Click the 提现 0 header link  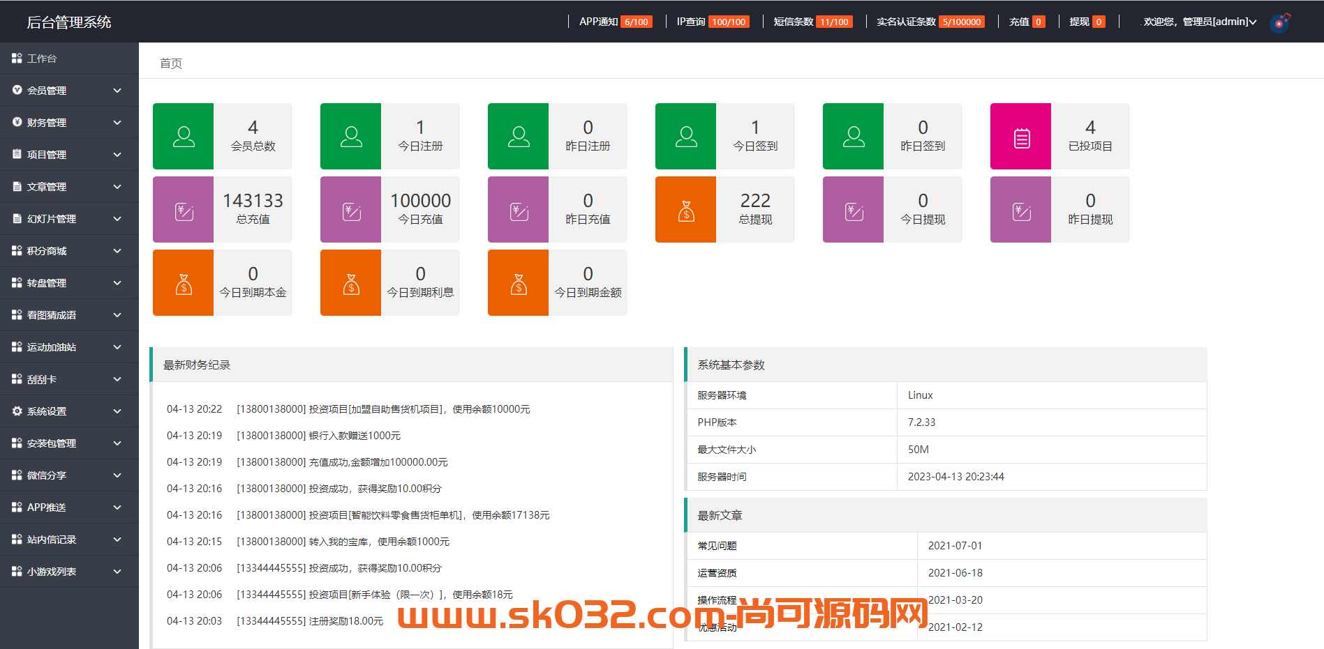pyautogui.click(x=1087, y=22)
